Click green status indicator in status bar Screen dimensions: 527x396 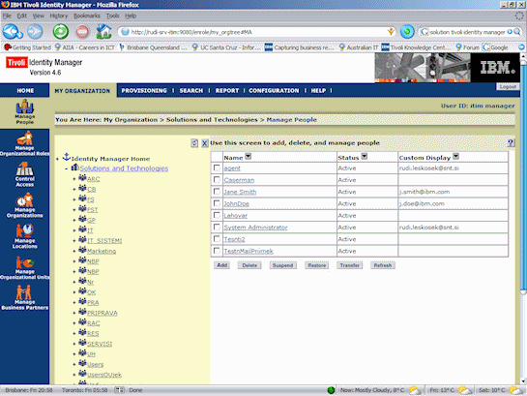tap(331, 390)
